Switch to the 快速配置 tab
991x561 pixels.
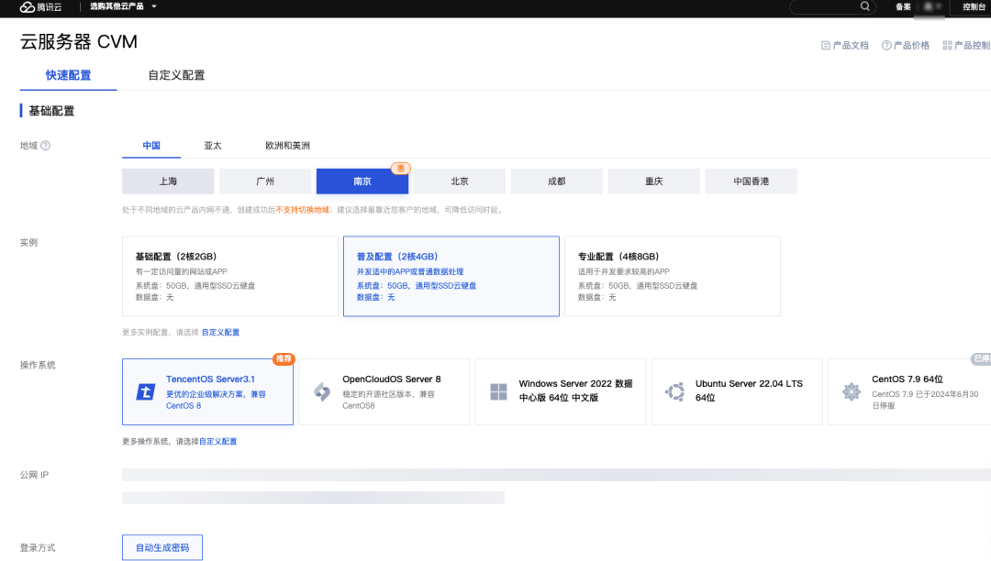68,75
